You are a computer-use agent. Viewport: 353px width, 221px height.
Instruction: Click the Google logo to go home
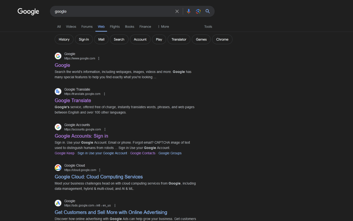click(x=28, y=12)
